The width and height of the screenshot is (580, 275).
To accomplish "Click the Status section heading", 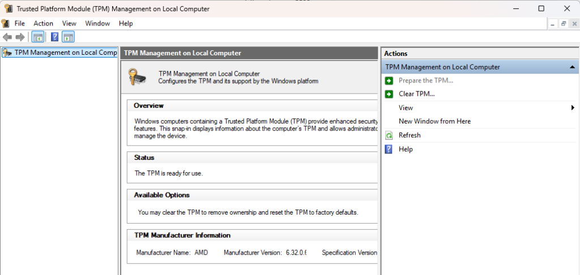I will 144,158.
